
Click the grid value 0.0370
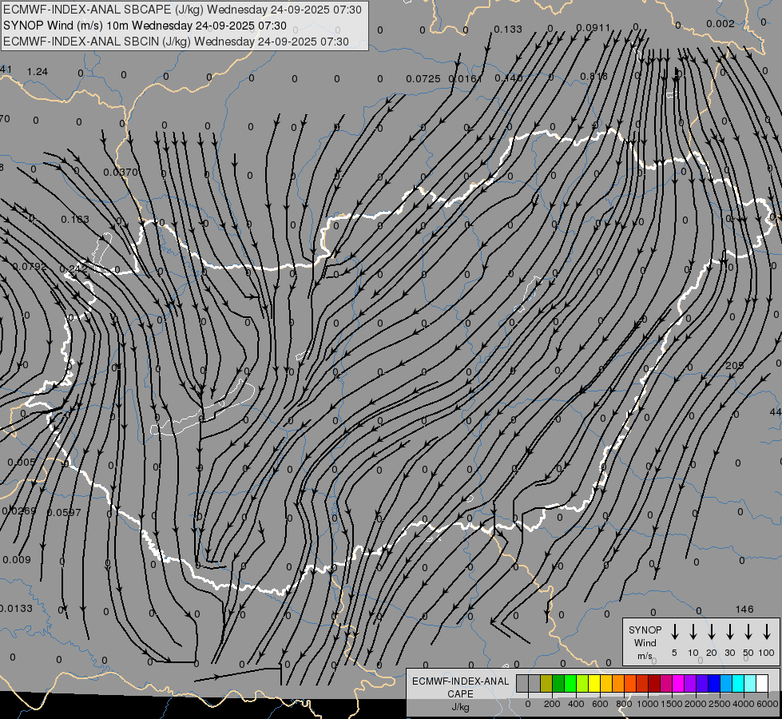[120, 172]
